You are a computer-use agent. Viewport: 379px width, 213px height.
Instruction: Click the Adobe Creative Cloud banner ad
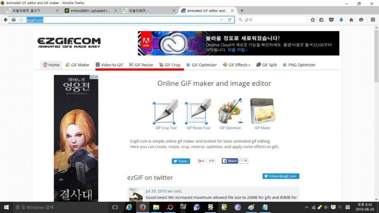[238, 43]
